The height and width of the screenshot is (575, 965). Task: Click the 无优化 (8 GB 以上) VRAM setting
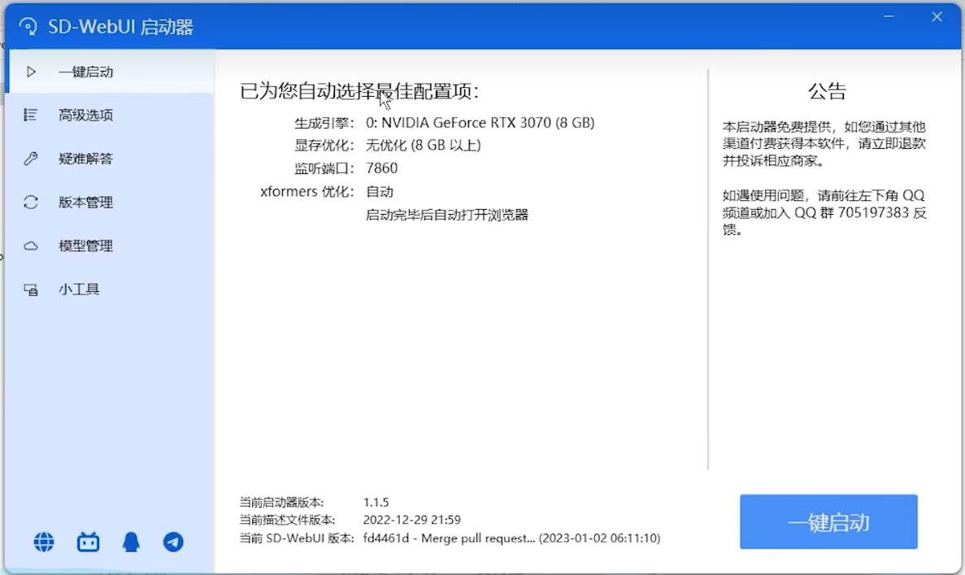click(423, 146)
